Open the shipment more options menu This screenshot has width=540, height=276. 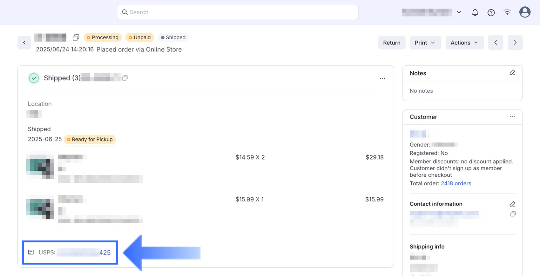382,78
